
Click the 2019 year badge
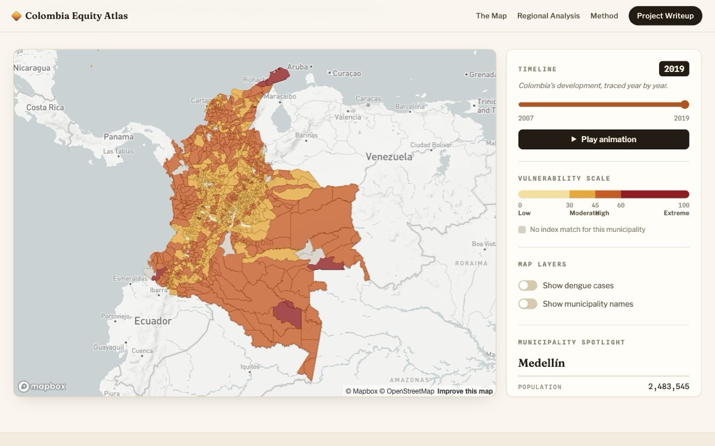(x=674, y=69)
